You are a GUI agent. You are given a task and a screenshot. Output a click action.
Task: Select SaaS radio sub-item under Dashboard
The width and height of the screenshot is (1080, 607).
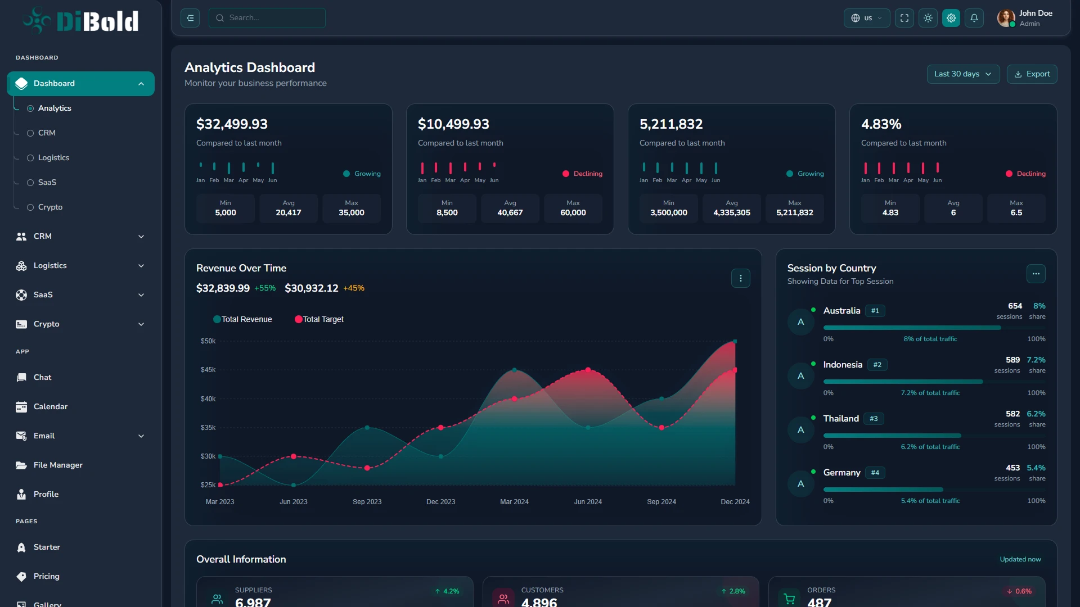30,183
